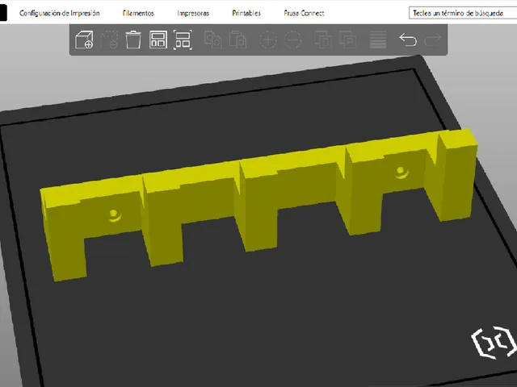Click the Paste clipboard icon
The image size is (517, 387).
point(237,40)
